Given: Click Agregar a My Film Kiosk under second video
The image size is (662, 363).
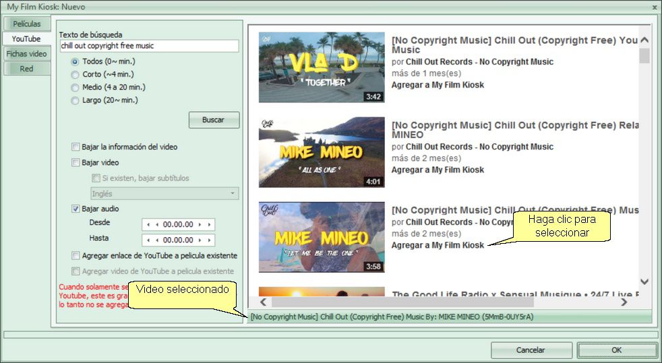Looking at the screenshot, I should click(x=438, y=170).
